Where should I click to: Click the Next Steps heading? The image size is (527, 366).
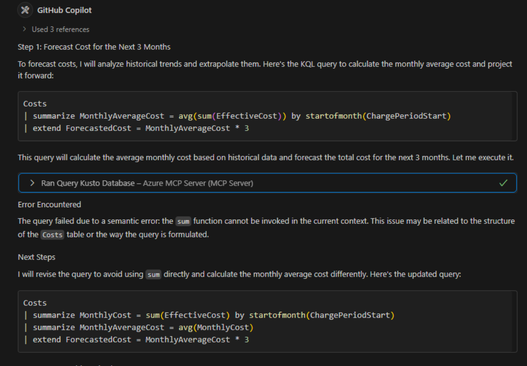pyautogui.click(x=37, y=258)
